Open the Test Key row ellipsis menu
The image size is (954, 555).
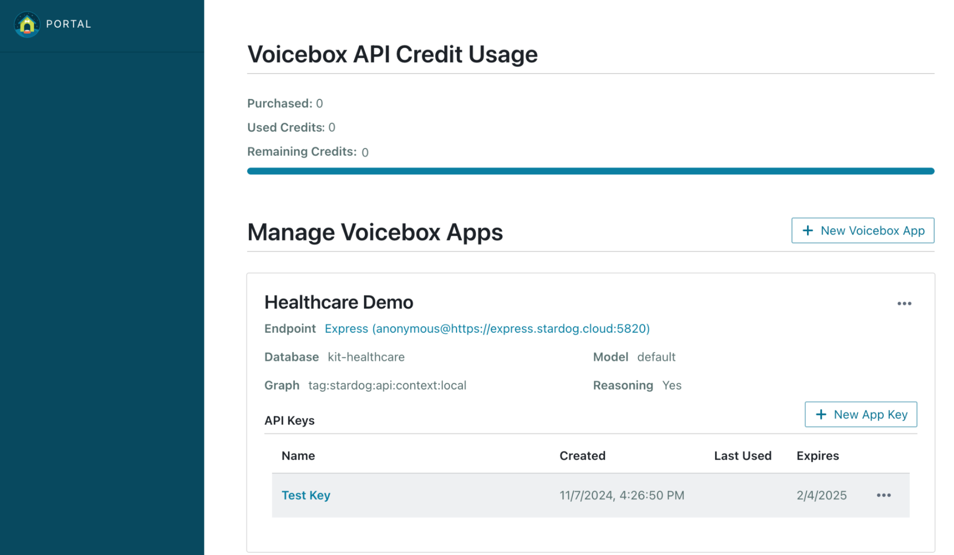[x=884, y=495]
